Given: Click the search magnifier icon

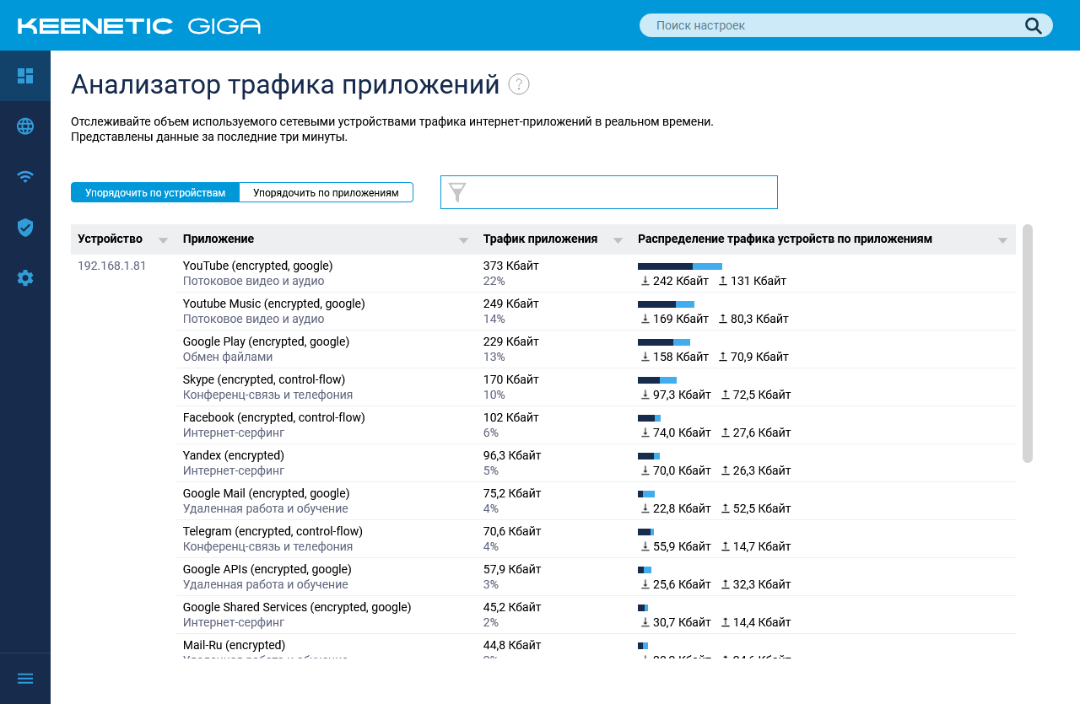Looking at the screenshot, I should (x=1034, y=25).
